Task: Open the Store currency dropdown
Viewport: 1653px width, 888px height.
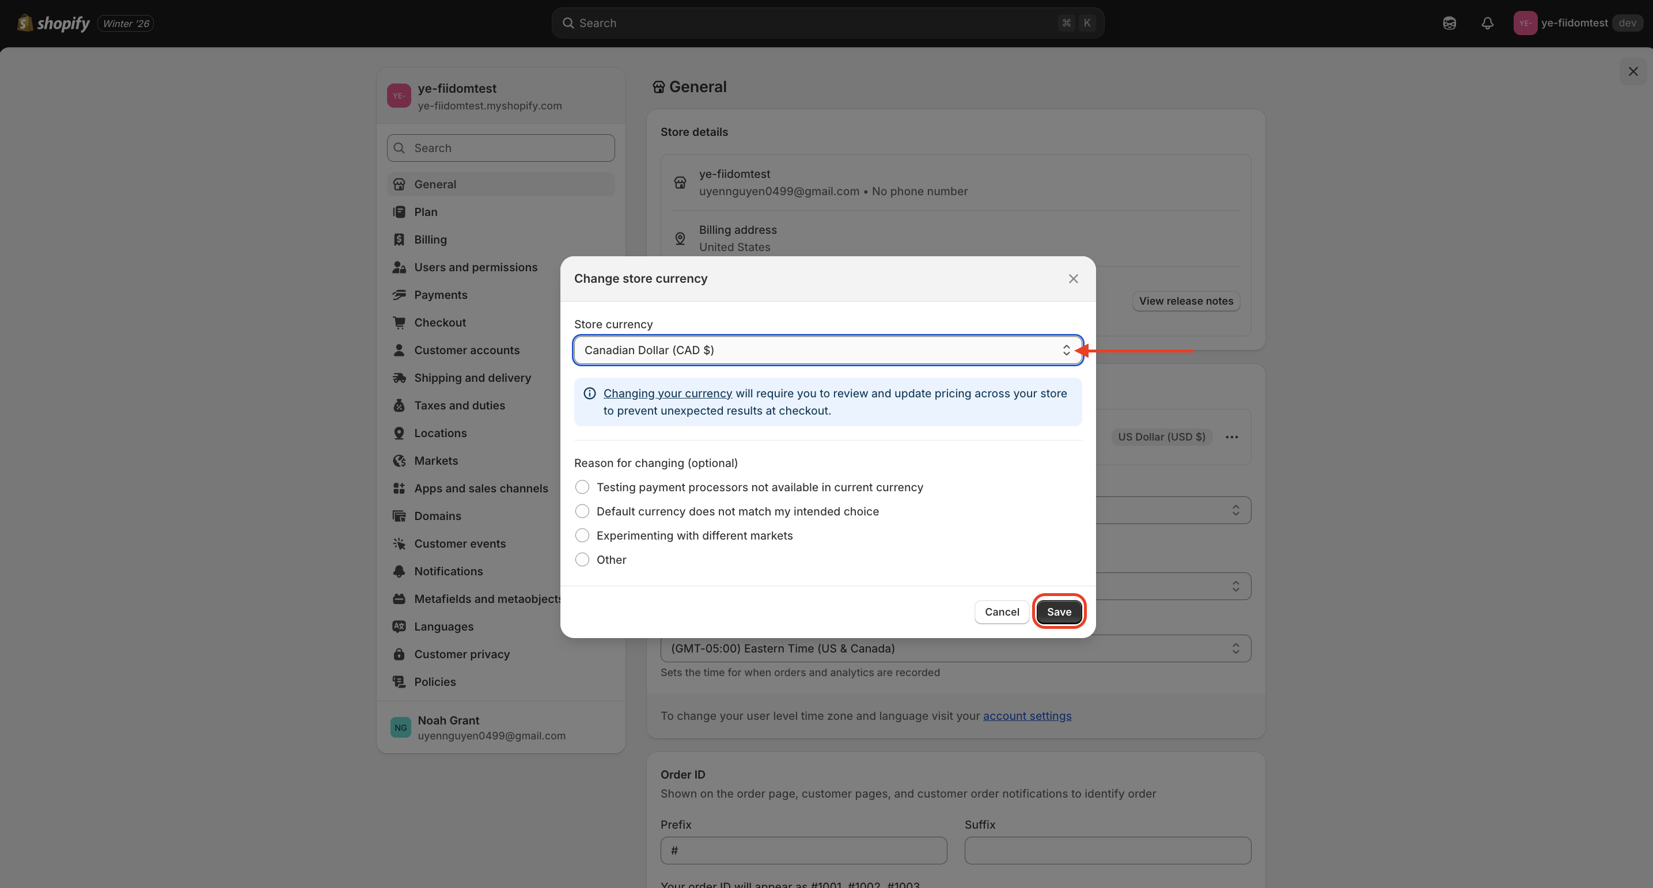Action: [827, 350]
